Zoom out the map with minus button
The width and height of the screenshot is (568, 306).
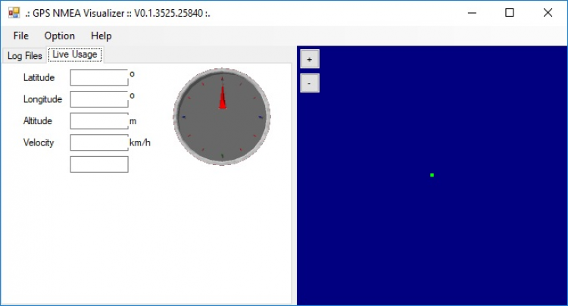point(309,83)
